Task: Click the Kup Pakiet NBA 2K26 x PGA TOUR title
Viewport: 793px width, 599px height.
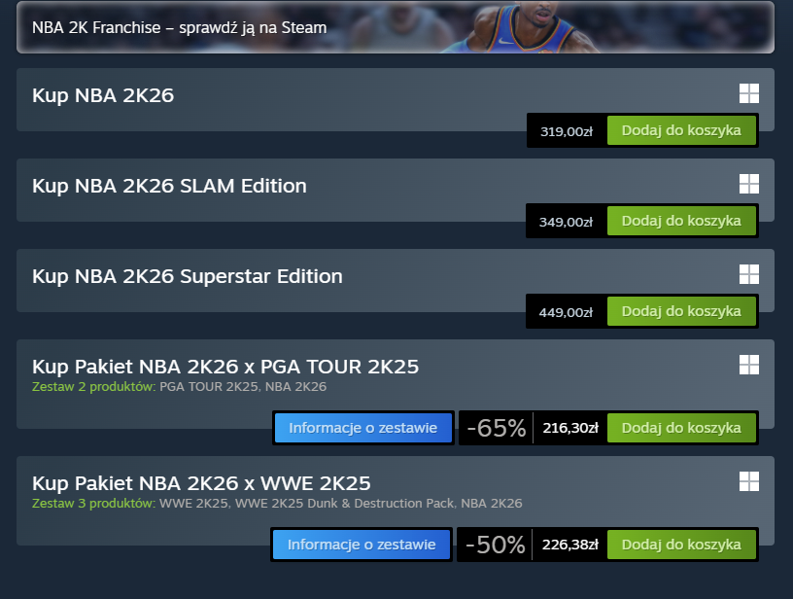Action: [x=225, y=367]
